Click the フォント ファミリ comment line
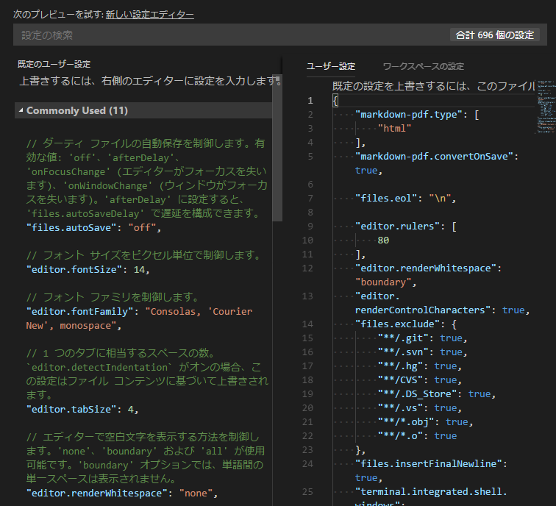This screenshot has height=506, width=556. [x=113, y=297]
